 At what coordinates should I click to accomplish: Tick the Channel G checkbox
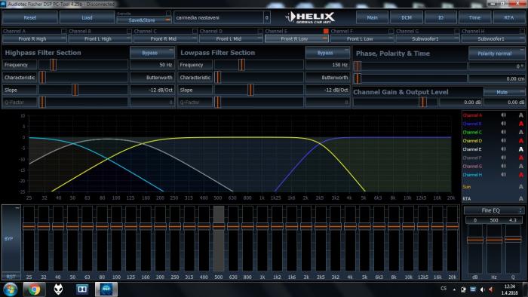(x=456, y=31)
